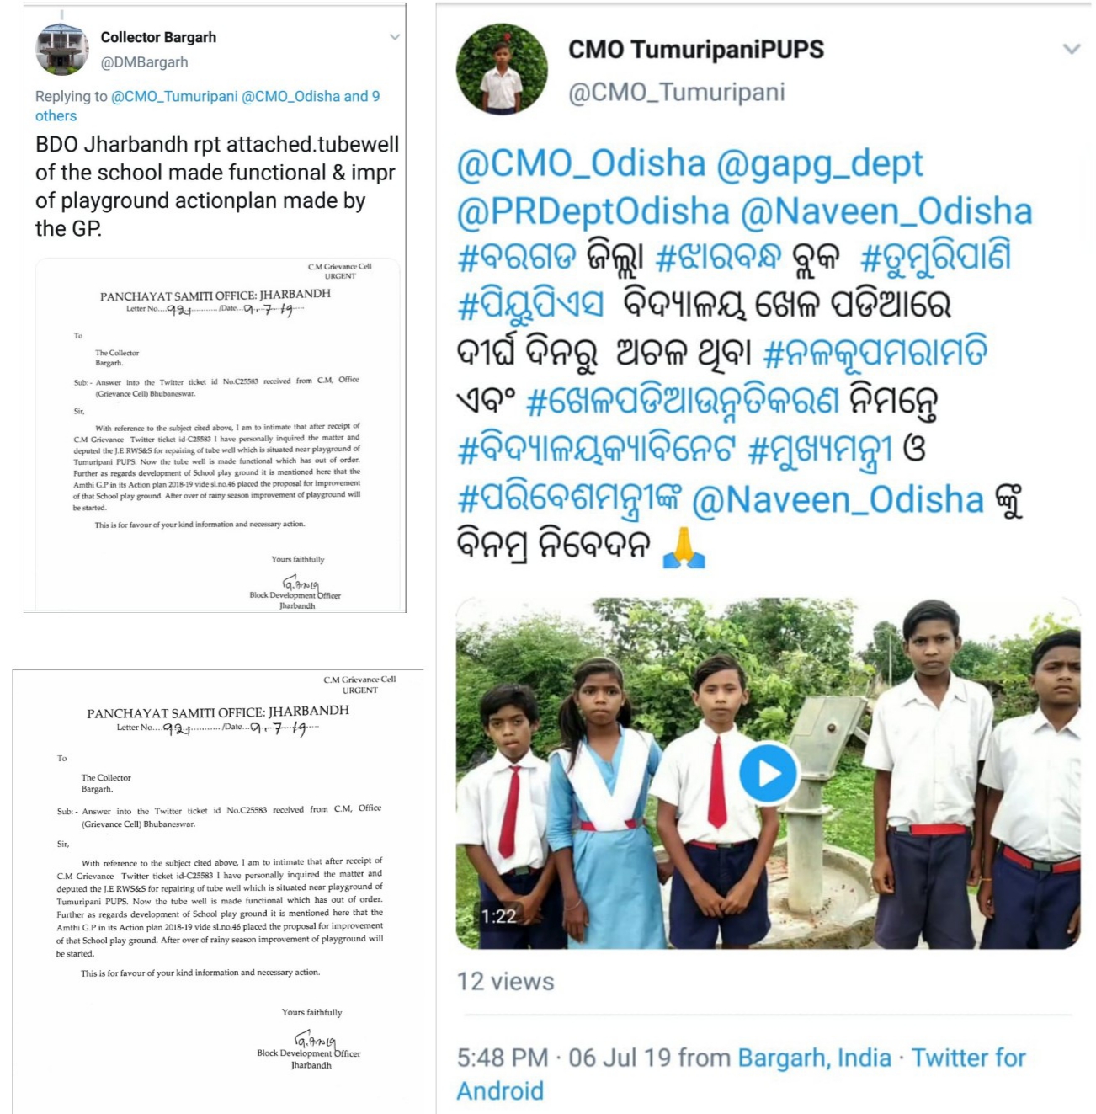Open the @gapg_dept mention
Image resolution: width=1096 pixels, height=1114 pixels.
[x=819, y=163]
